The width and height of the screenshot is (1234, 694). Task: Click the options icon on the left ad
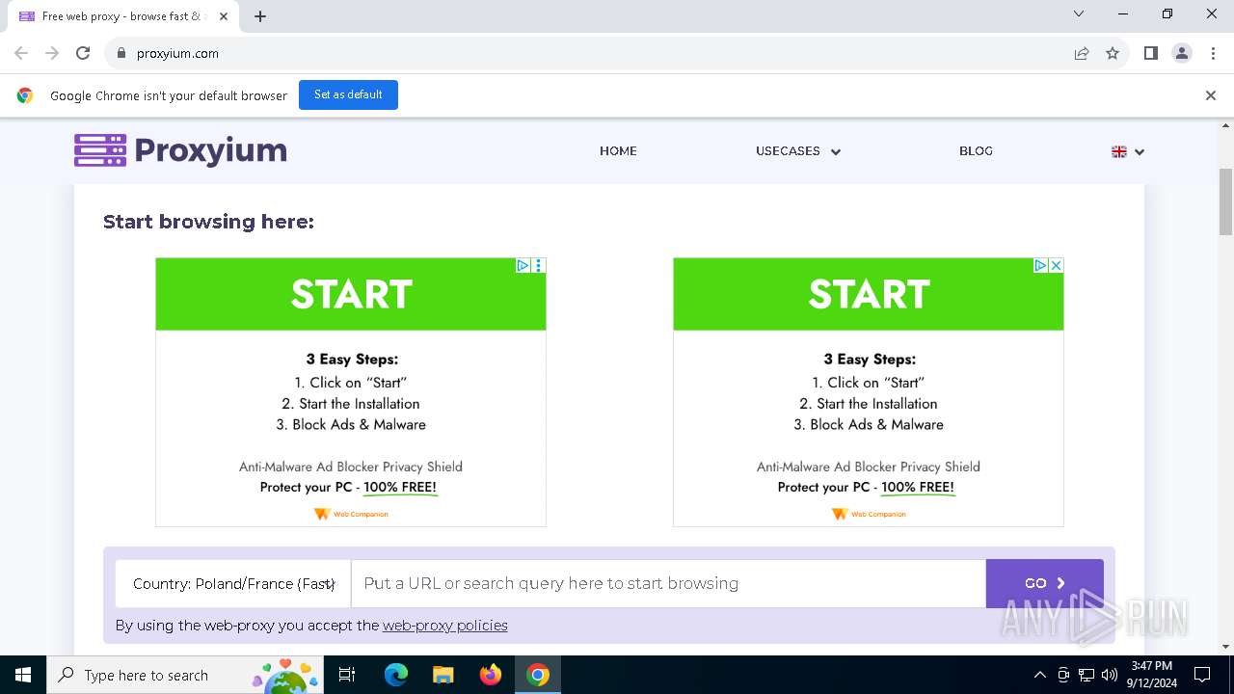(538, 265)
